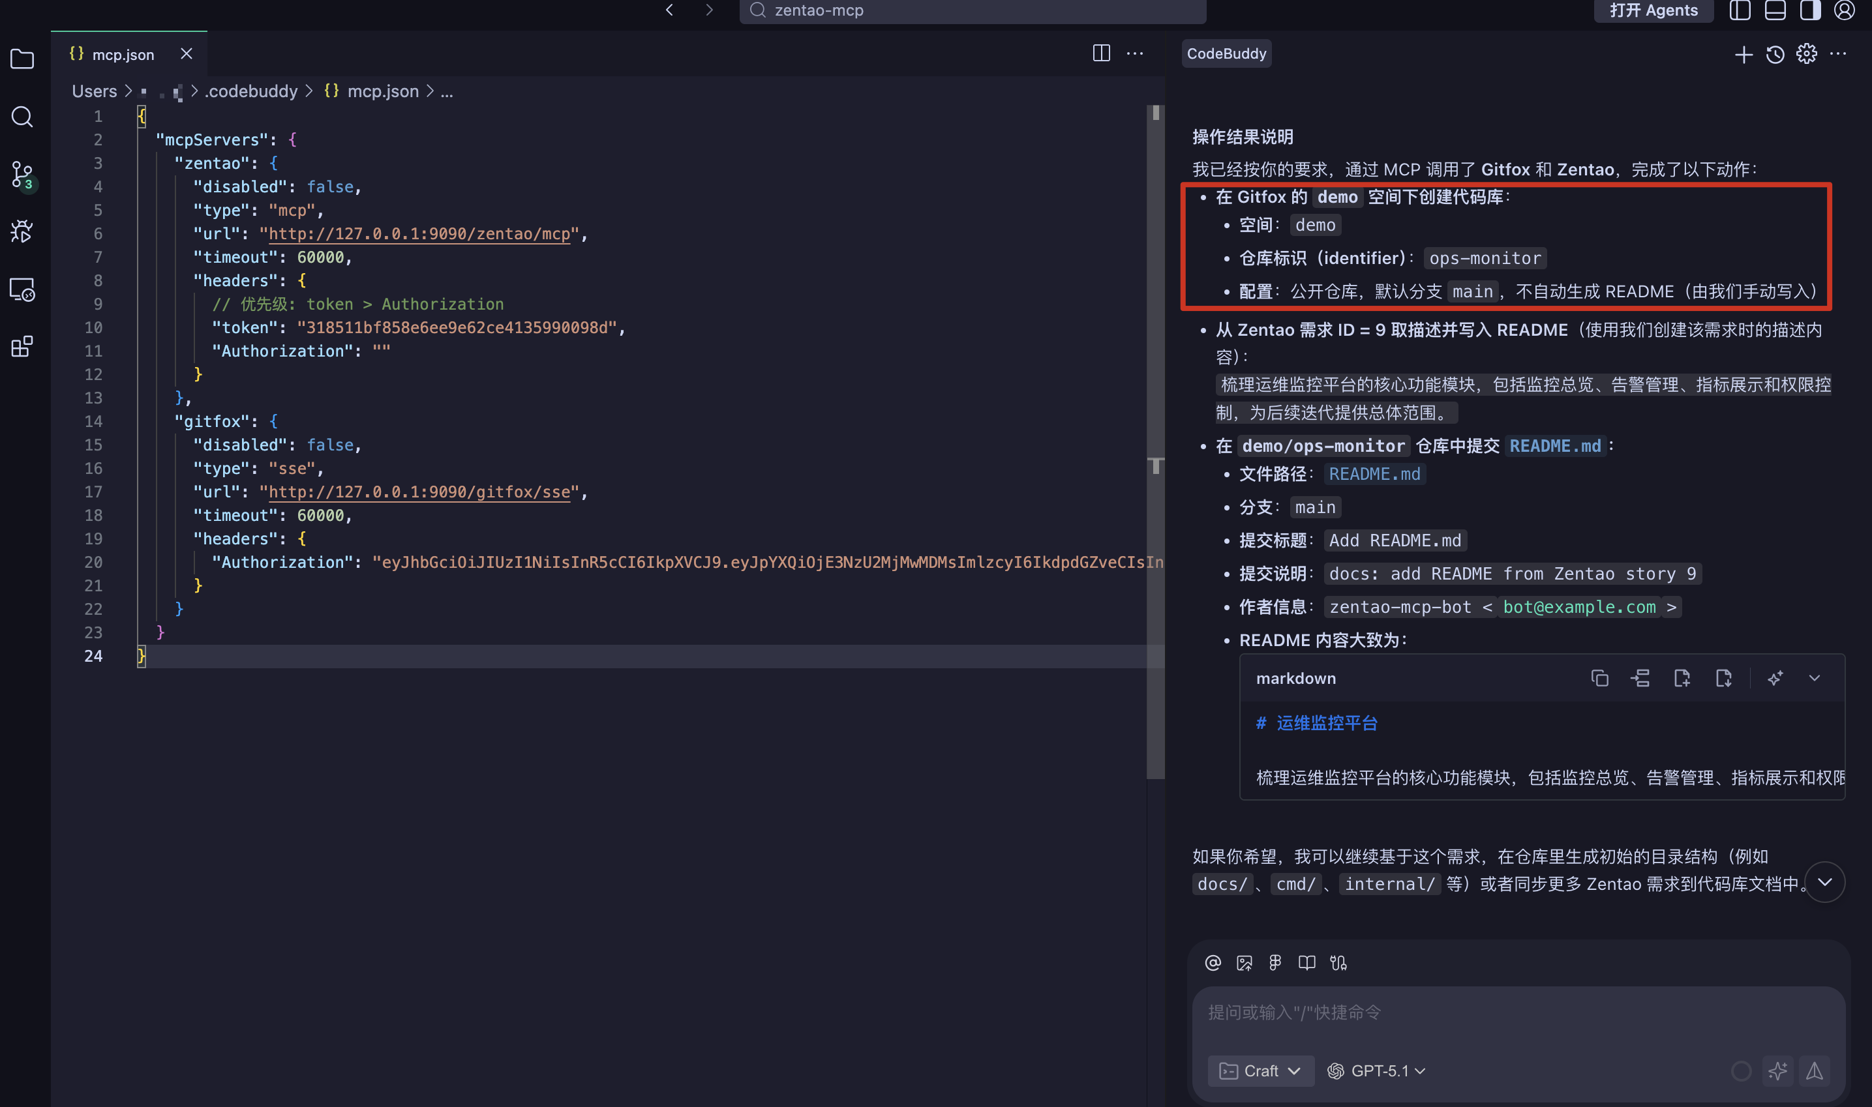The image size is (1872, 1107).
Task: Open CodeBuddy settings gear
Action: point(1806,53)
